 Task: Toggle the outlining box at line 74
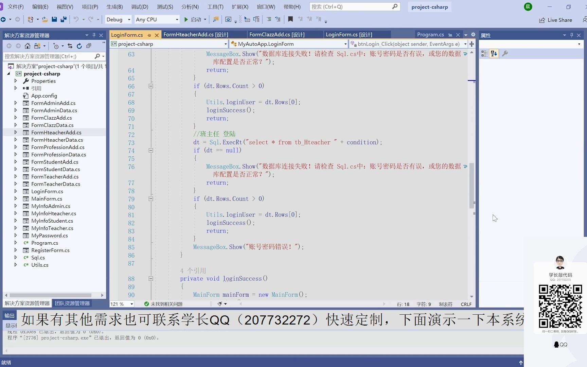click(151, 151)
